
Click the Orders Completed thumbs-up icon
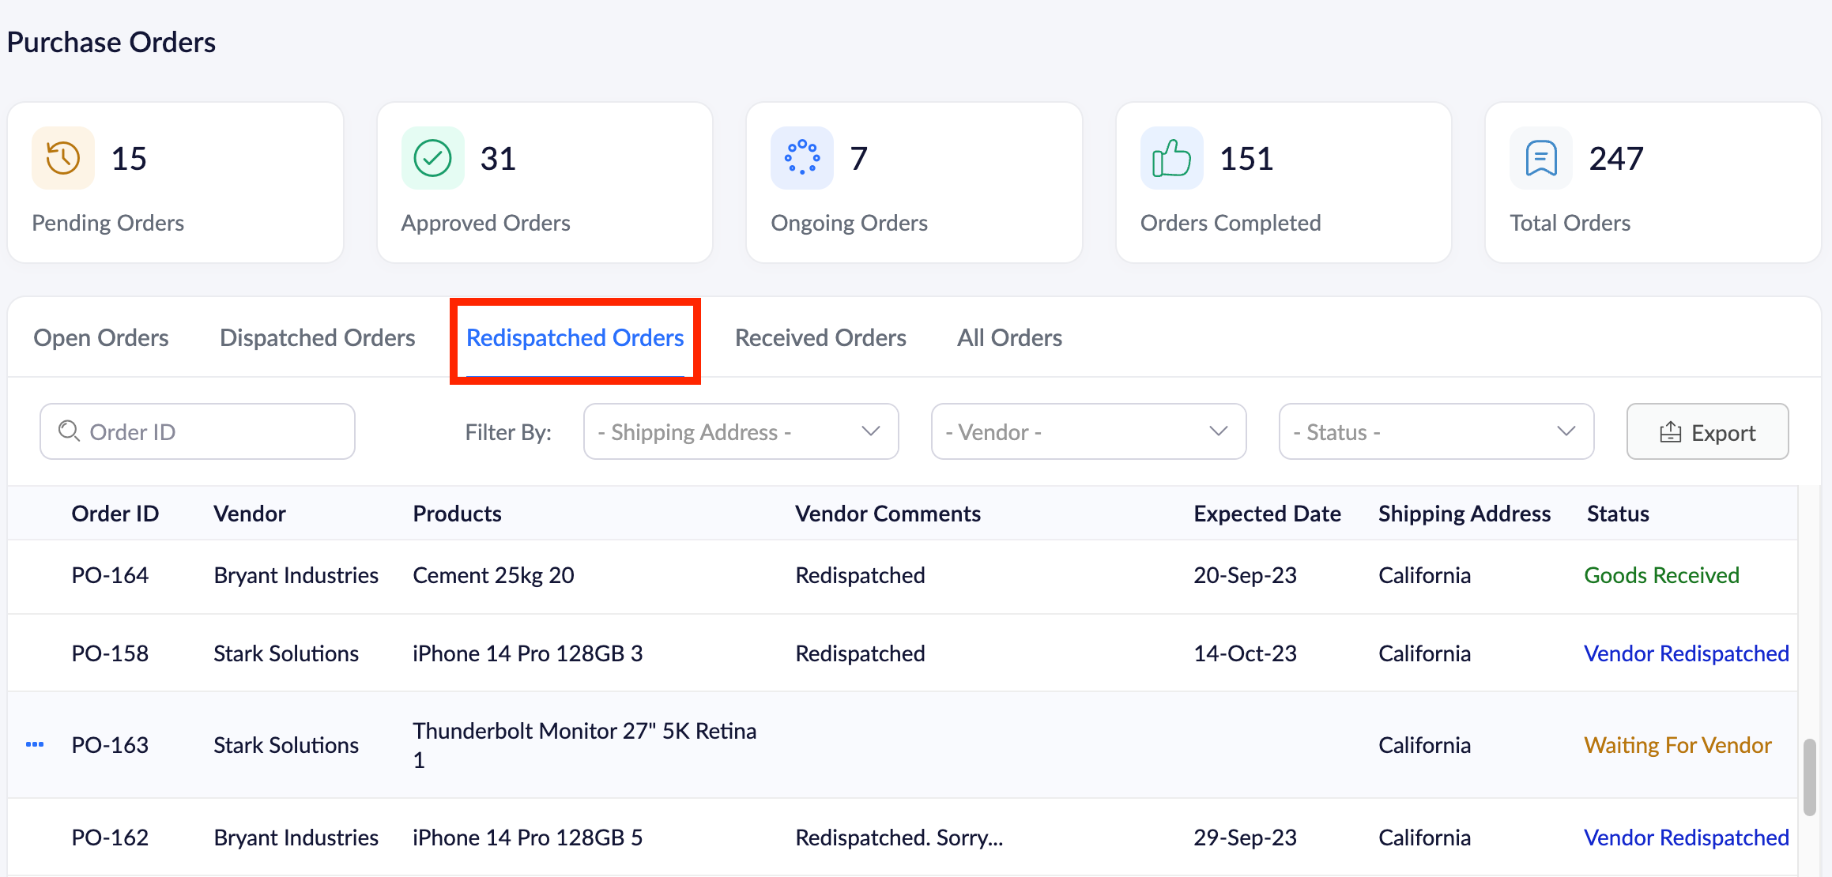(x=1171, y=158)
